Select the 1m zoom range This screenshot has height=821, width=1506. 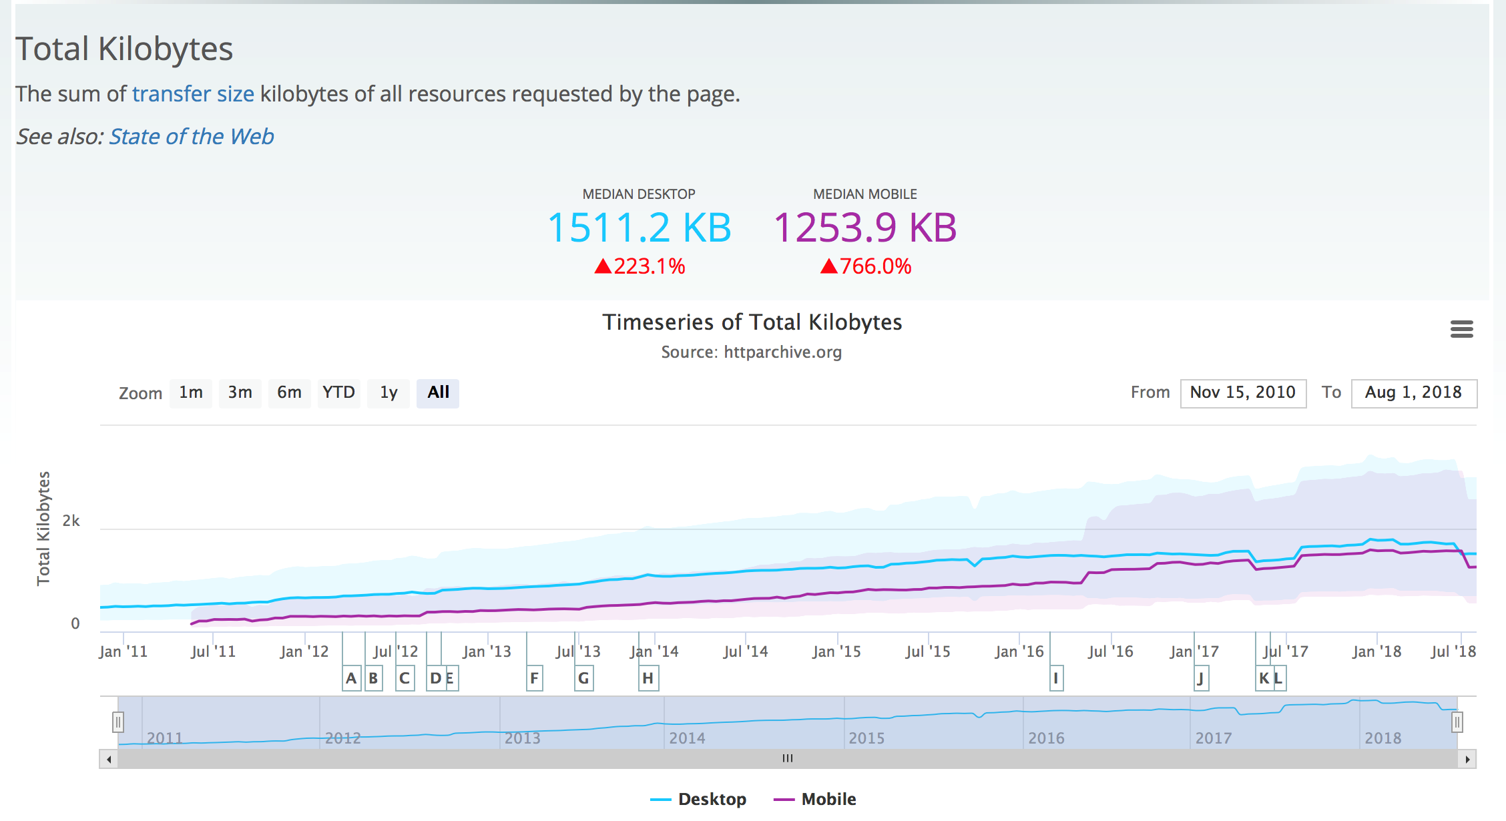191,392
